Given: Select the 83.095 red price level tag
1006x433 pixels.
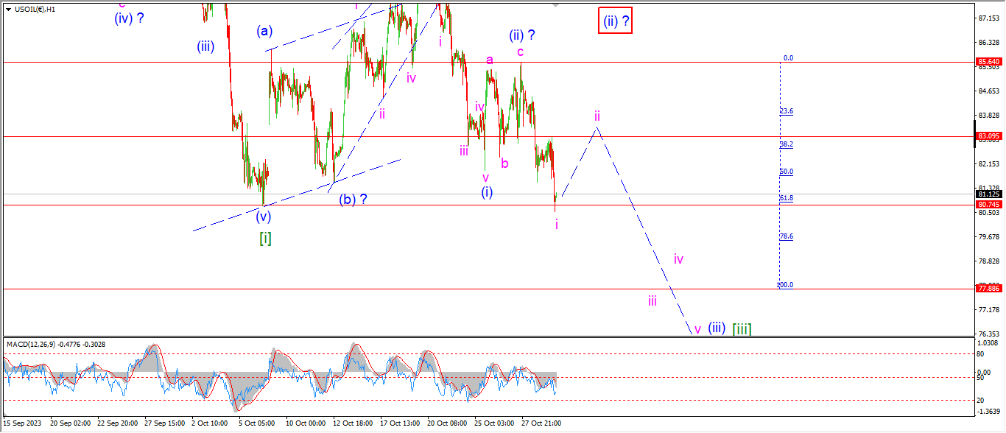Looking at the screenshot, I should [988, 136].
